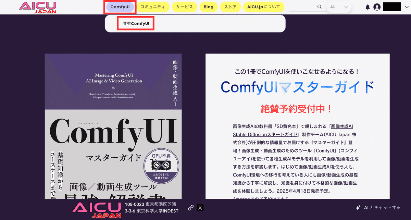The image size is (411, 220).
Task: Go to the Blog page
Action: coord(208,7)
